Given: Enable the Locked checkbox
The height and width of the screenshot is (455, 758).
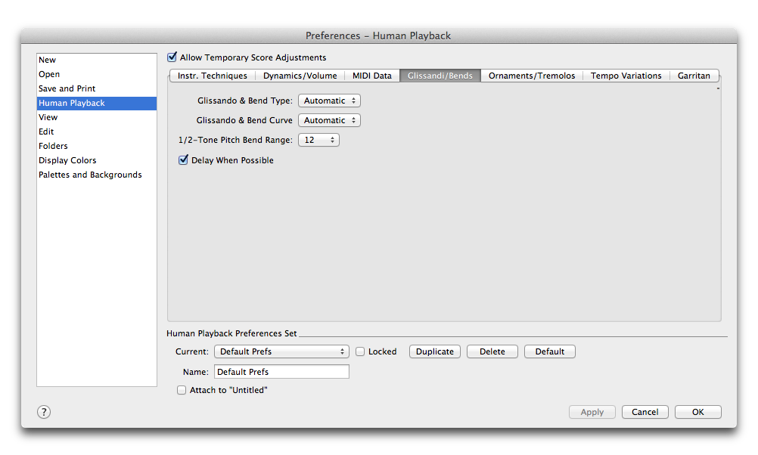Looking at the screenshot, I should tap(361, 351).
